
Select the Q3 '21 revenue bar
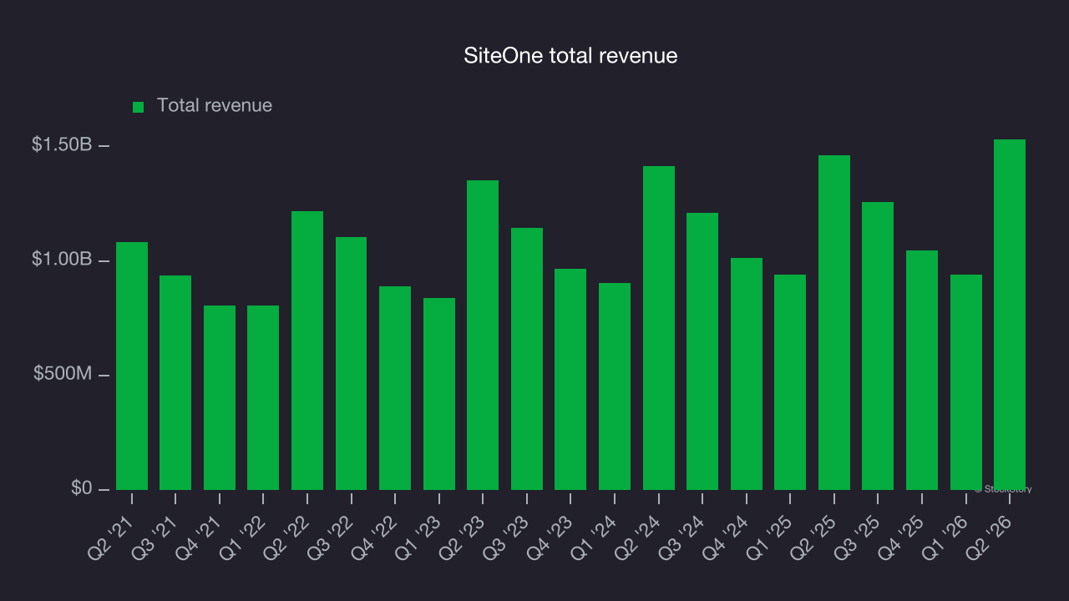click(x=175, y=382)
